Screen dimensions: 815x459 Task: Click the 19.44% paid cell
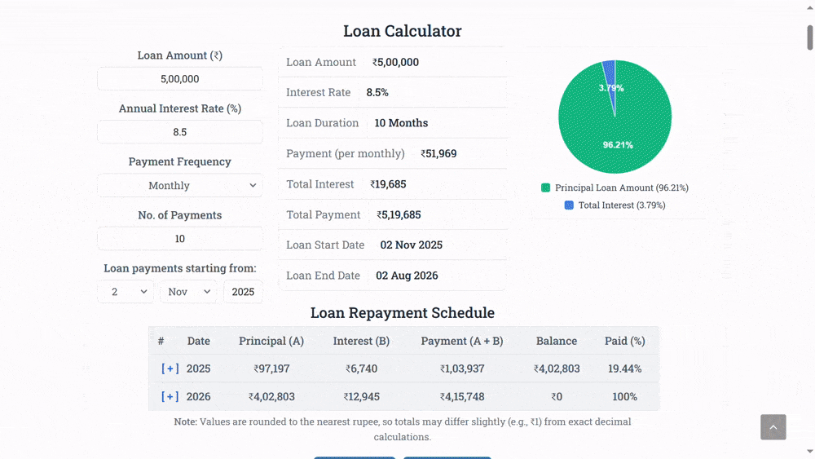click(x=625, y=369)
